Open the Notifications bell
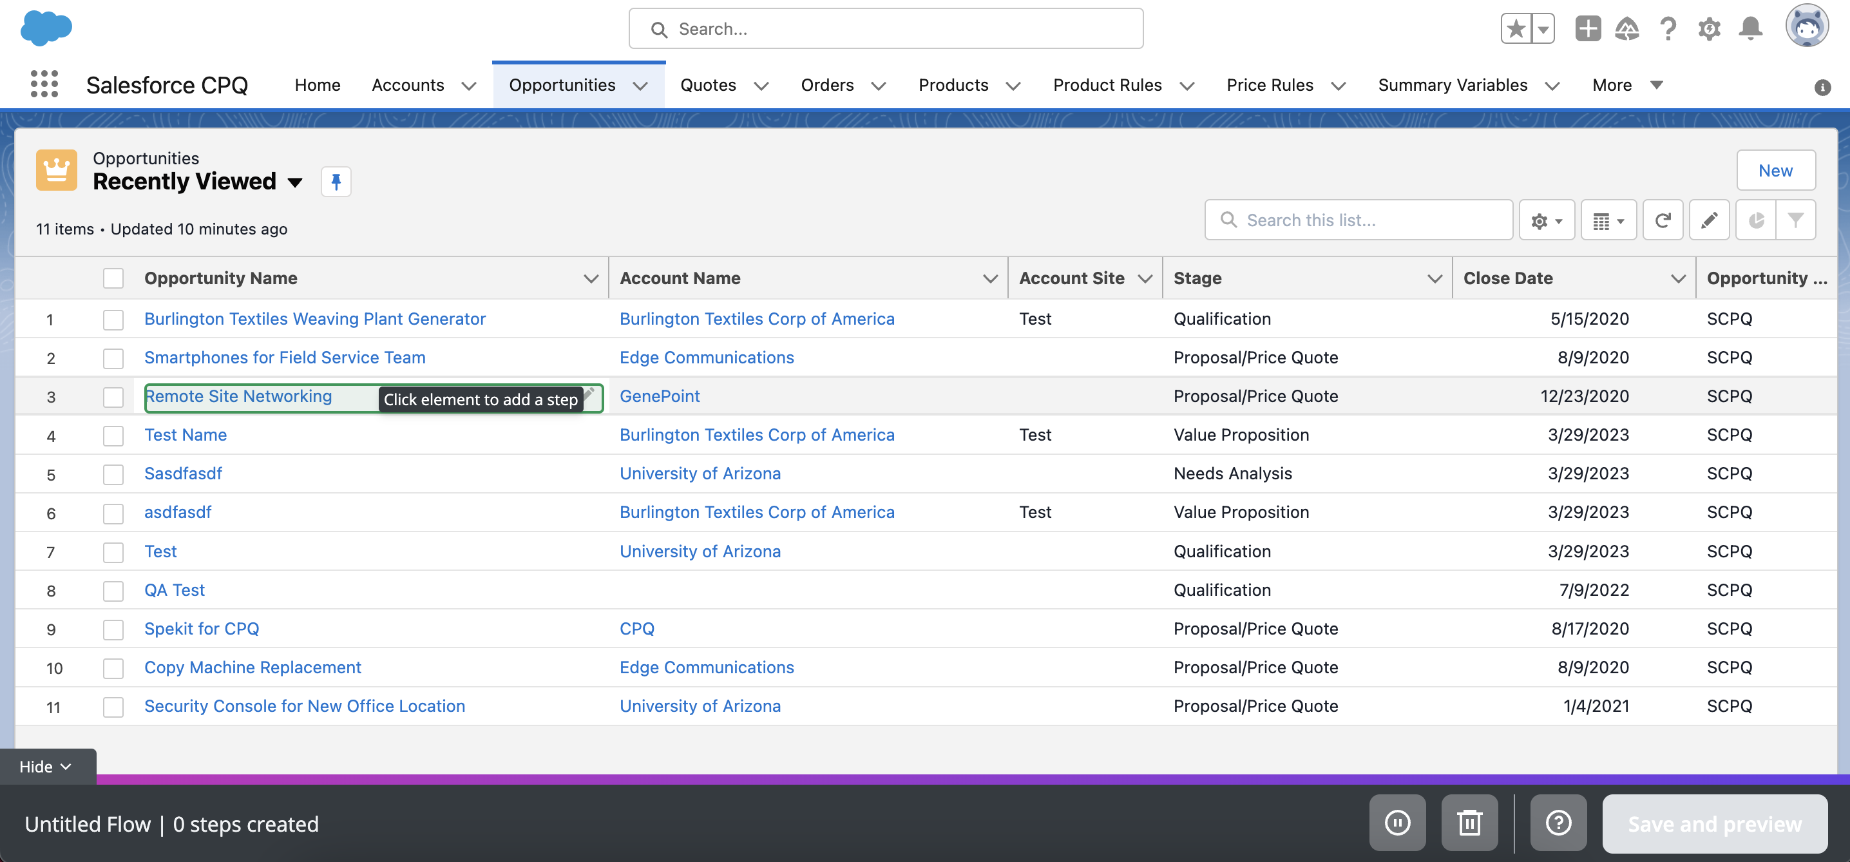 [x=1750, y=29]
